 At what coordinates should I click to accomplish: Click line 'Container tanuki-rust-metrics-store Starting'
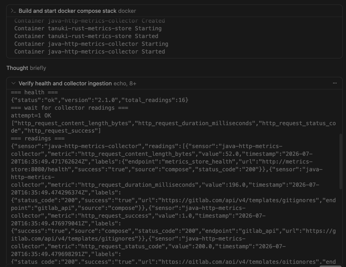(88, 29)
